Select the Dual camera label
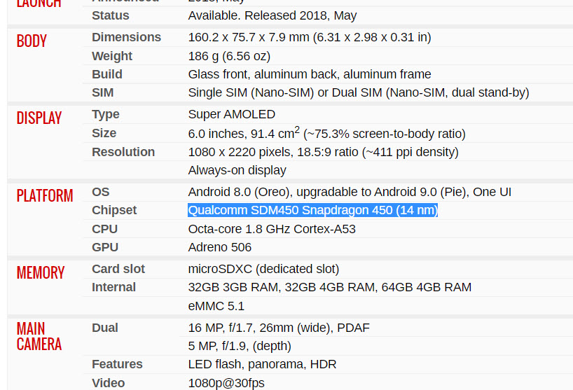 [x=105, y=328]
